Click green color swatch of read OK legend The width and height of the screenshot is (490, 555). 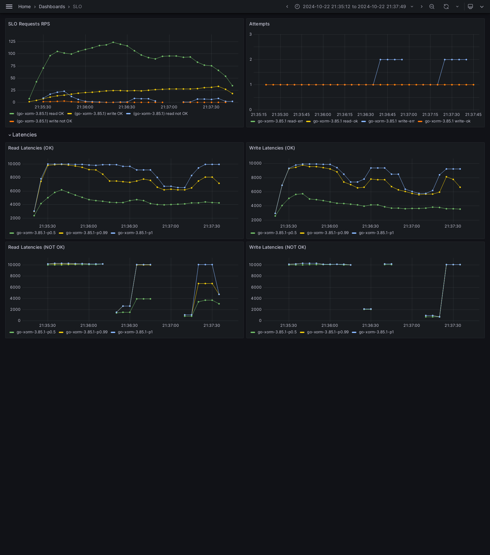[12, 114]
